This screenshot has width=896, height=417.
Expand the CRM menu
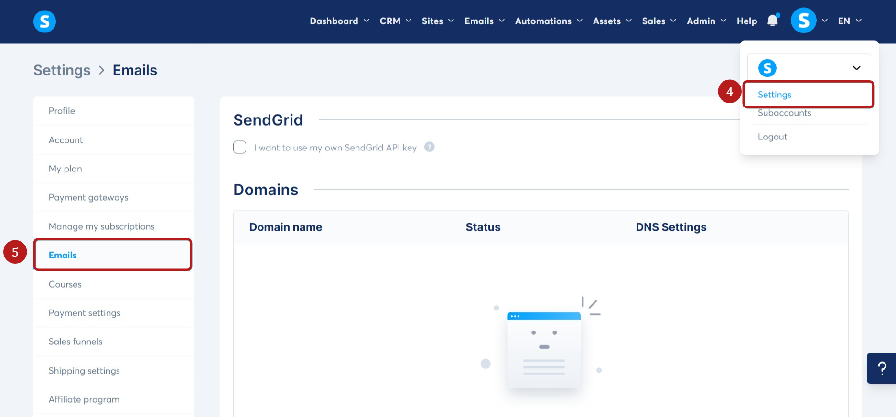click(395, 21)
